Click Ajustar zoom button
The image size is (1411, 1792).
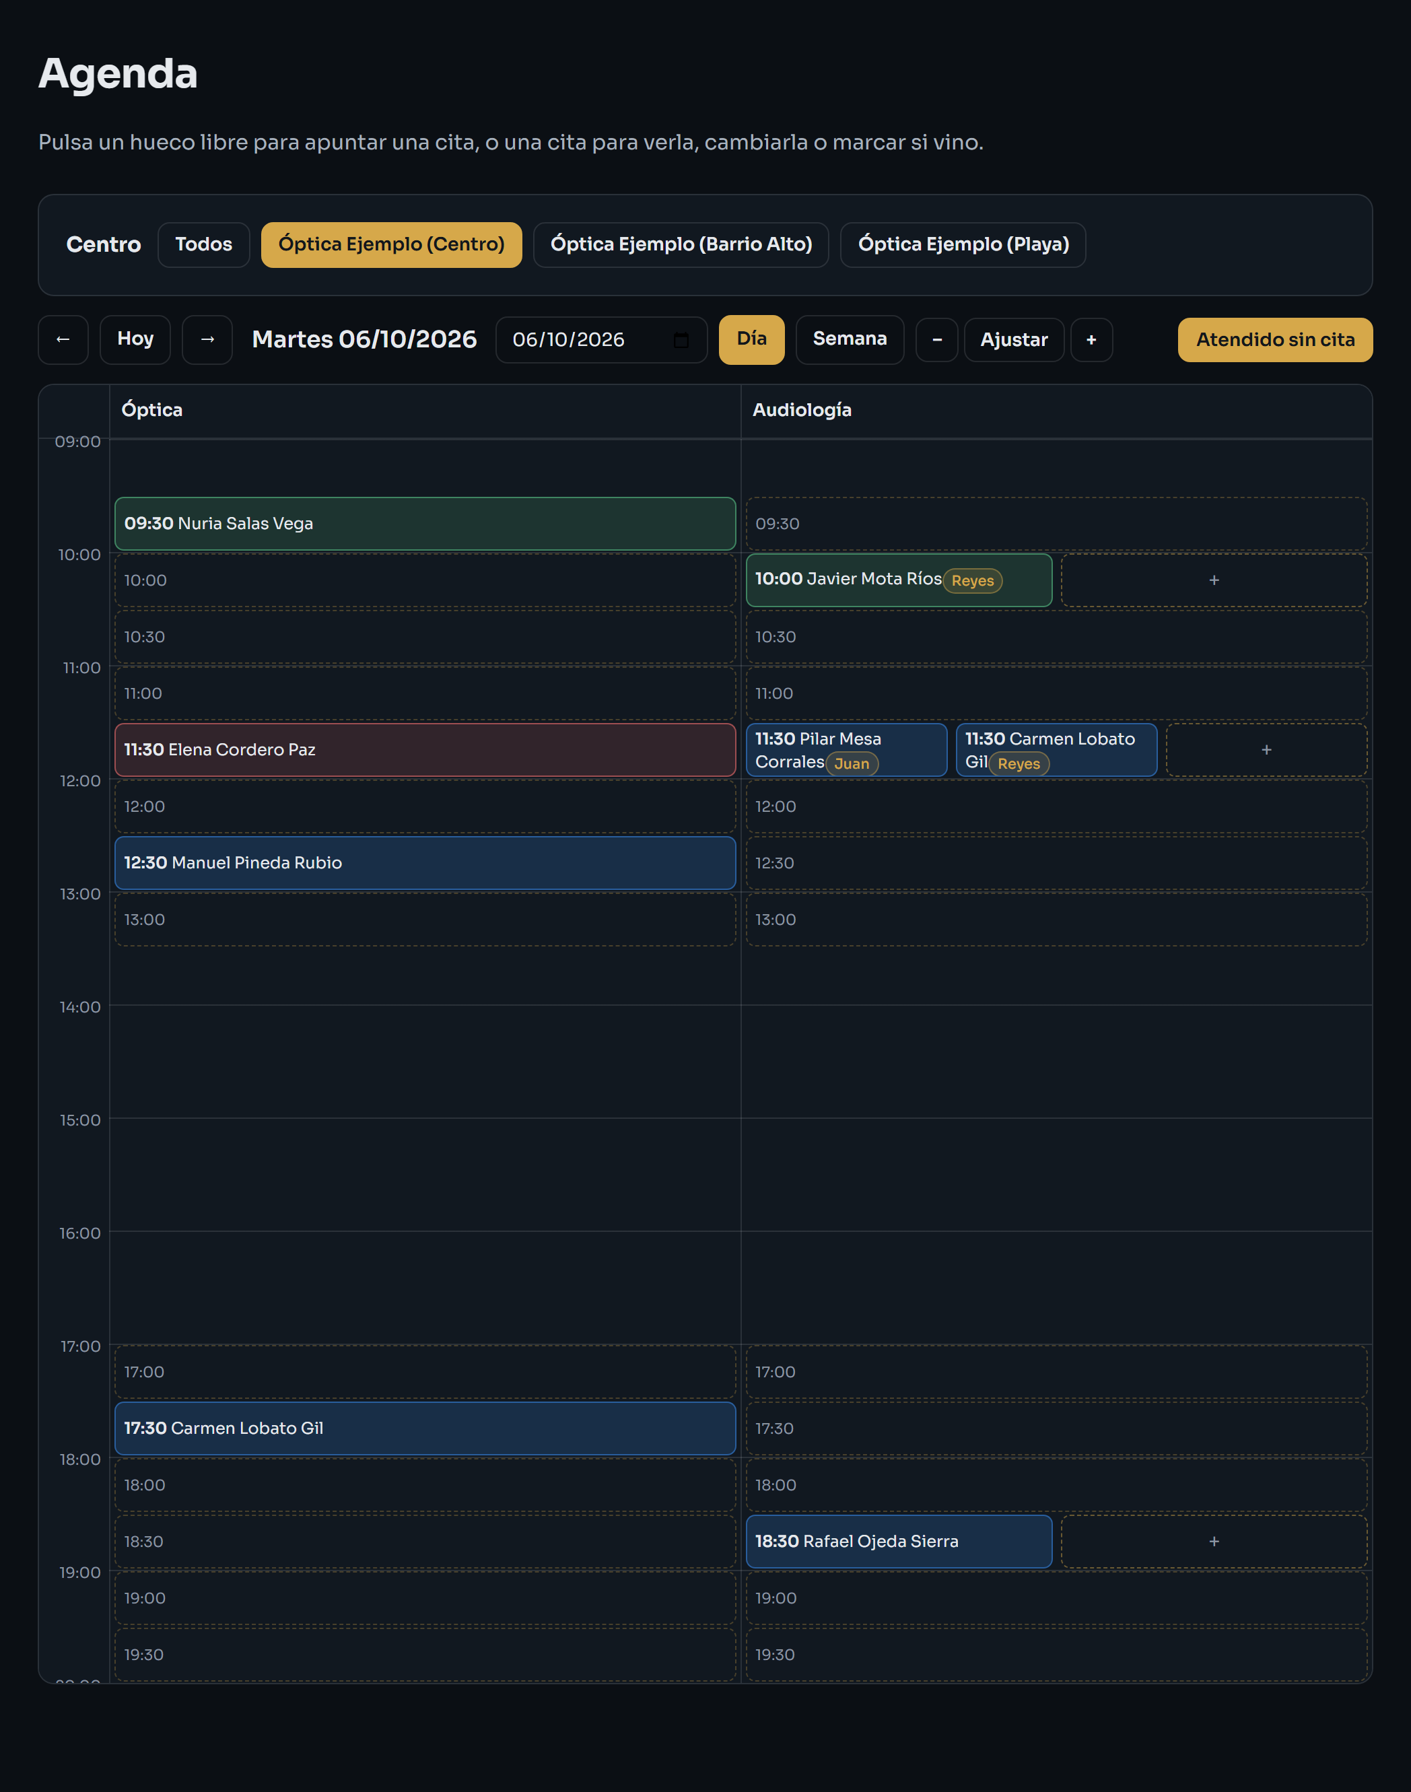tap(1014, 339)
